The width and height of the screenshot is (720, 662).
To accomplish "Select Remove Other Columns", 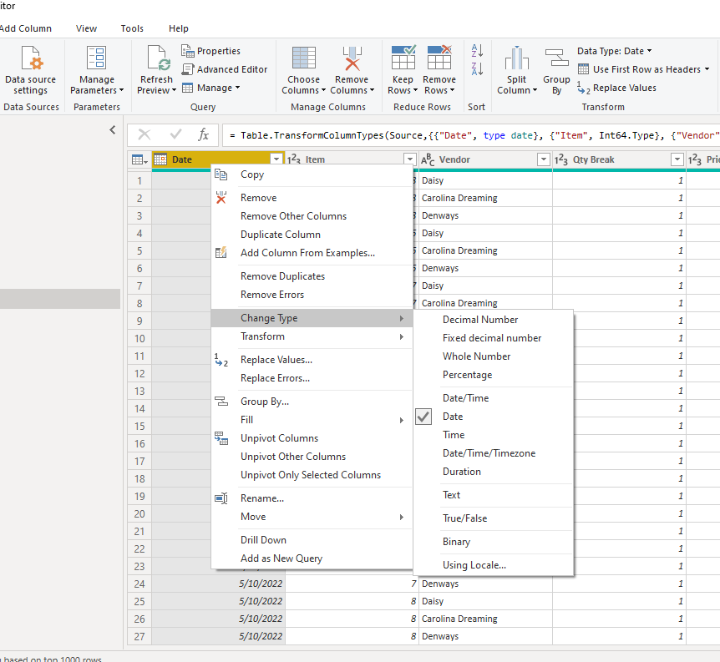I will 312,216.
